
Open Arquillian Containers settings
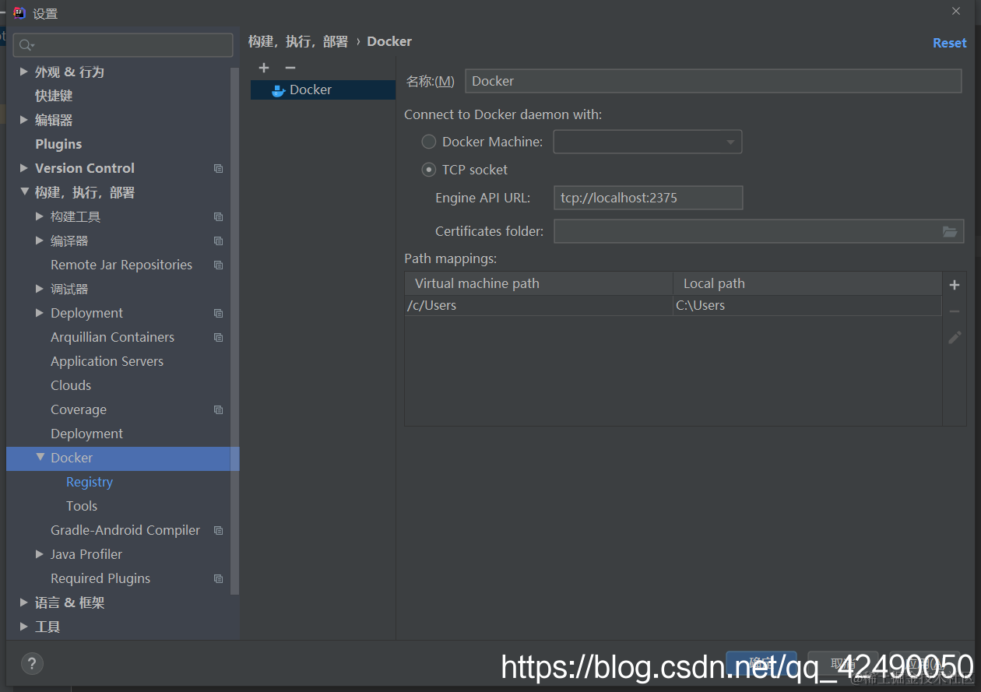pyautogui.click(x=112, y=337)
